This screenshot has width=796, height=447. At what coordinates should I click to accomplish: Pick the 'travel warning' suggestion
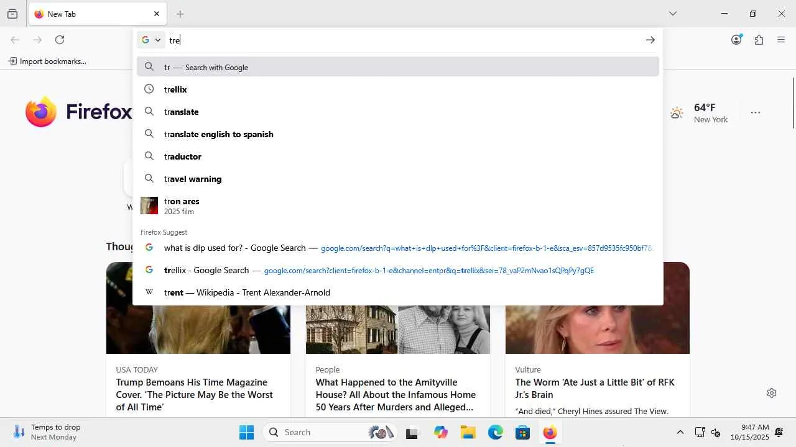[x=398, y=179]
